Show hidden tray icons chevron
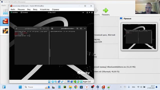160x90 pixels. click(x=121, y=87)
